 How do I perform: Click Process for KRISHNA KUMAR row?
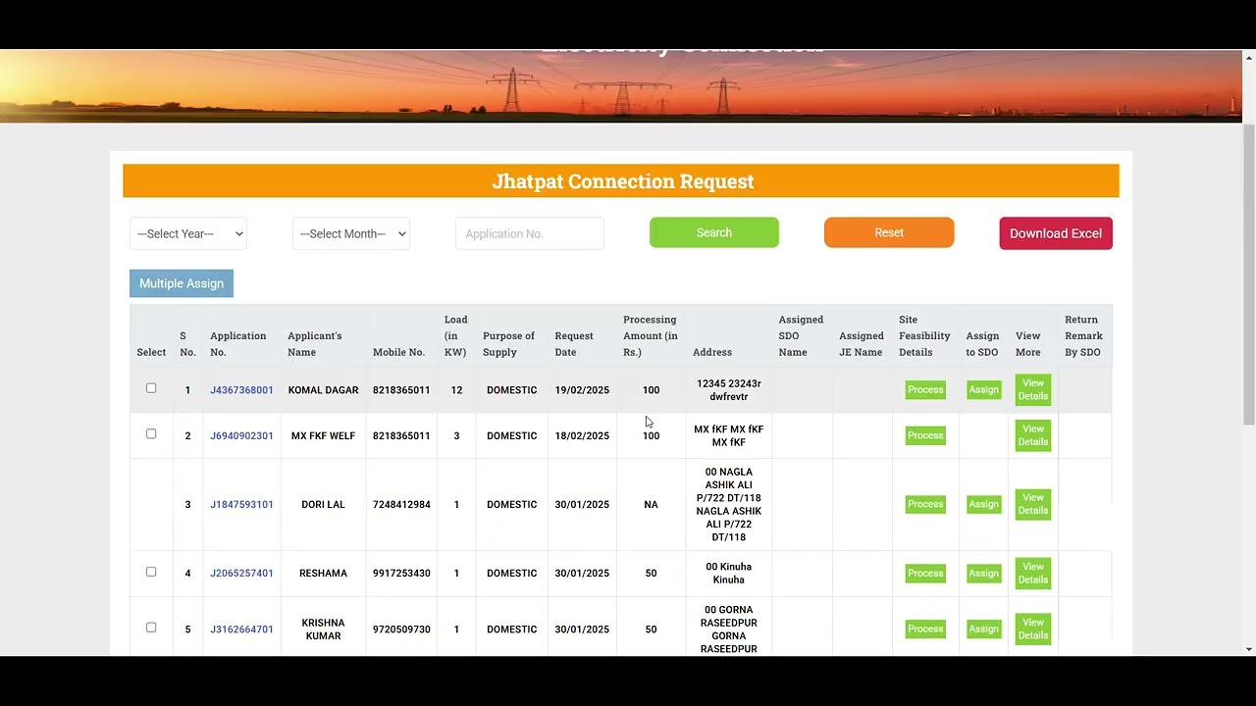(925, 629)
